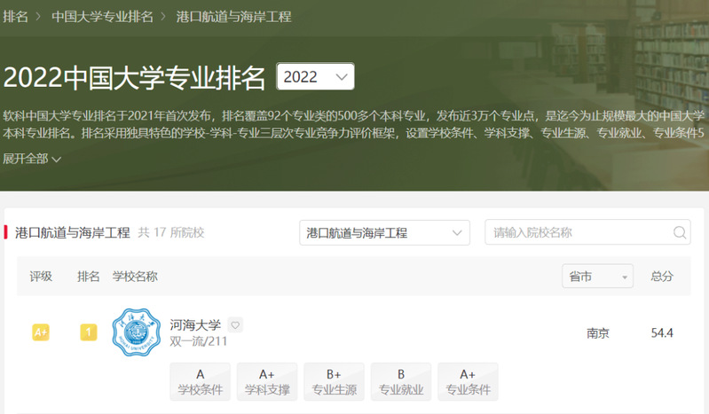Open the 2022 year dropdown
The image size is (709, 414).
pos(315,77)
